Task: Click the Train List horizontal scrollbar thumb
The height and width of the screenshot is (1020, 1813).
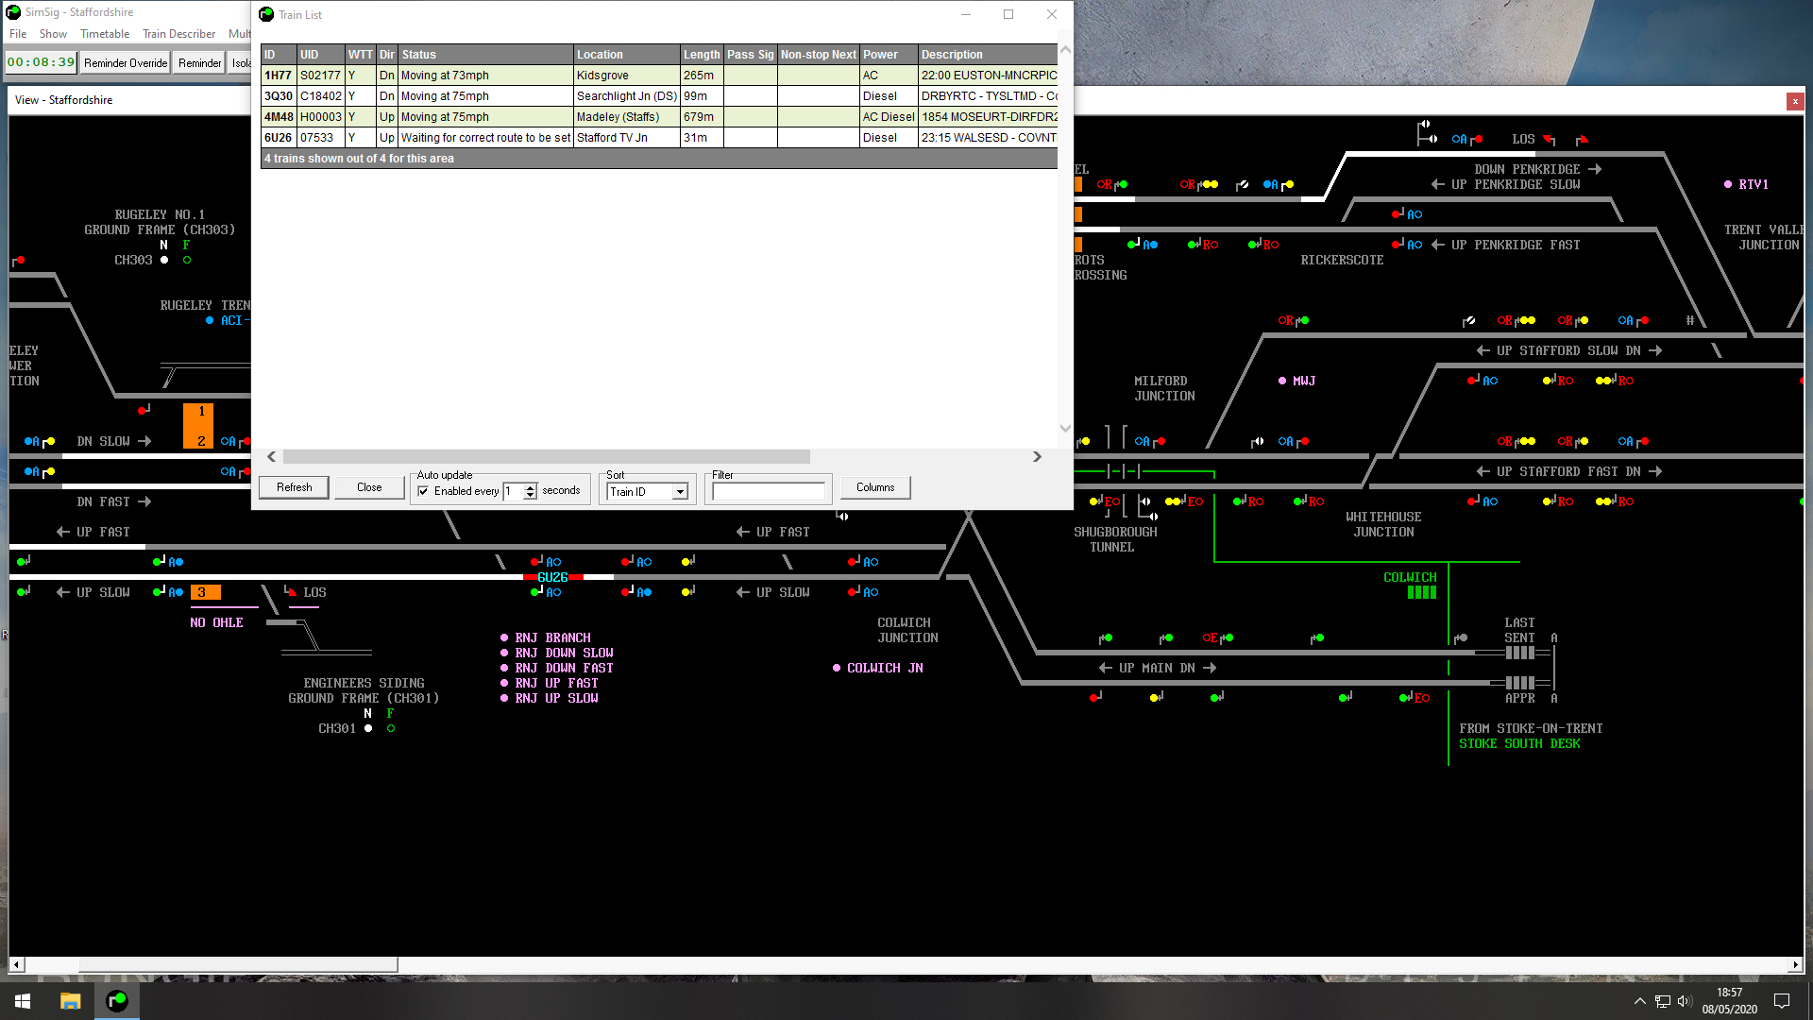Action: click(x=547, y=456)
